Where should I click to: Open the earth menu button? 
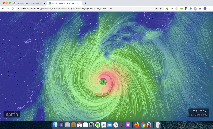point(12,114)
